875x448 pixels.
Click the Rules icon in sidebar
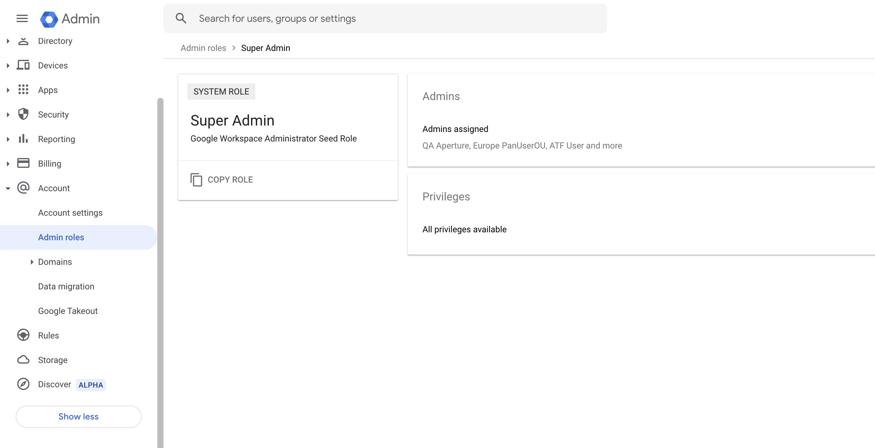click(23, 335)
